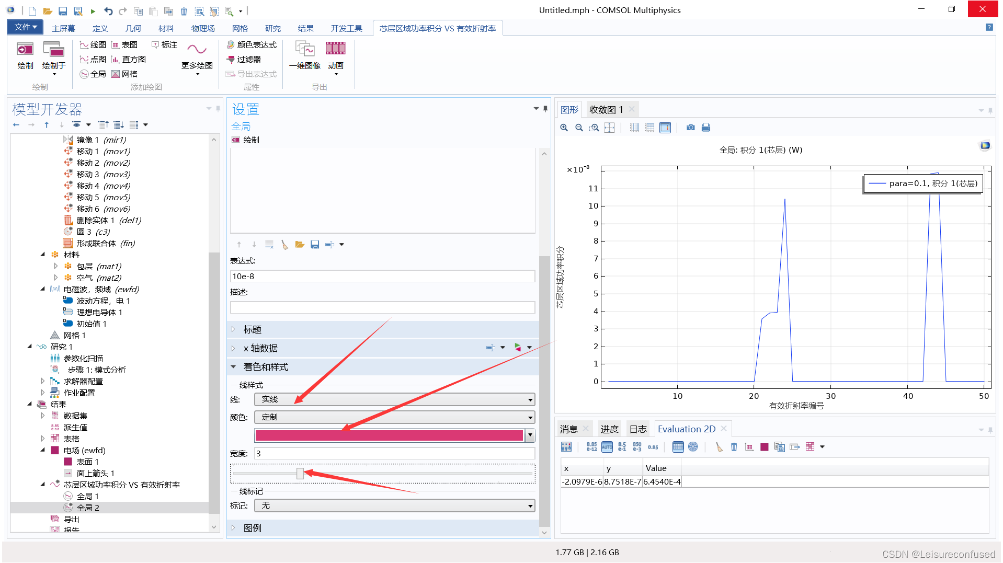Add a 表图 (table graph) plot

click(124, 45)
